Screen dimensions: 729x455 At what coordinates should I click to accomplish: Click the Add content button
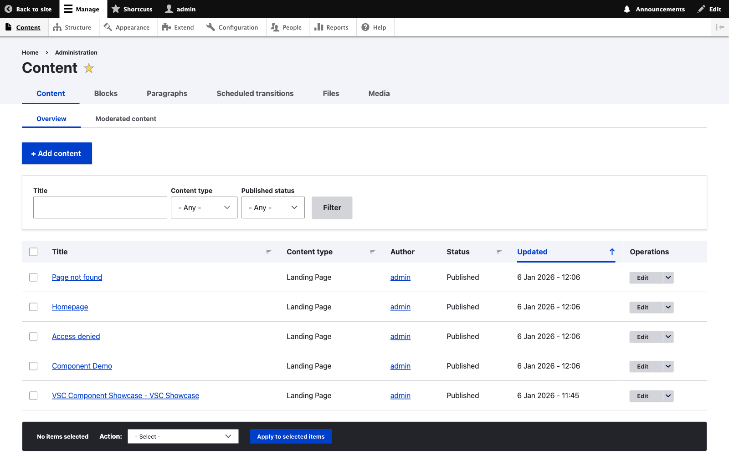coord(56,153)
